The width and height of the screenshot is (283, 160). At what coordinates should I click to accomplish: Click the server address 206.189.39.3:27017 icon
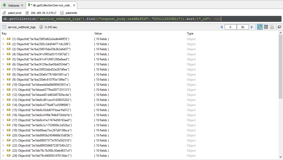pyautogui.click(x=27, y=13)
